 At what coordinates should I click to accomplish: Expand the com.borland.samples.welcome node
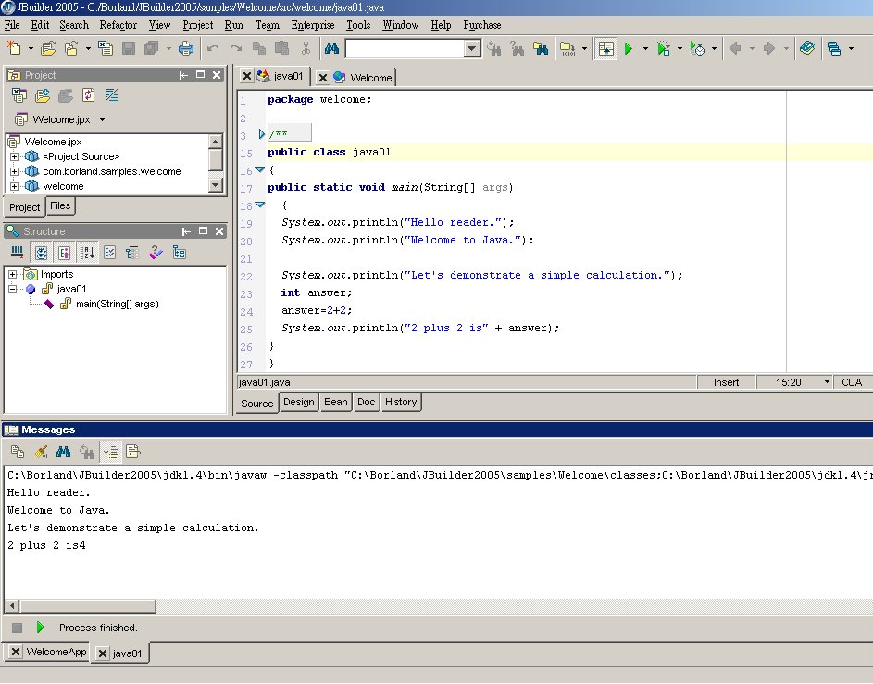(15, 171)
